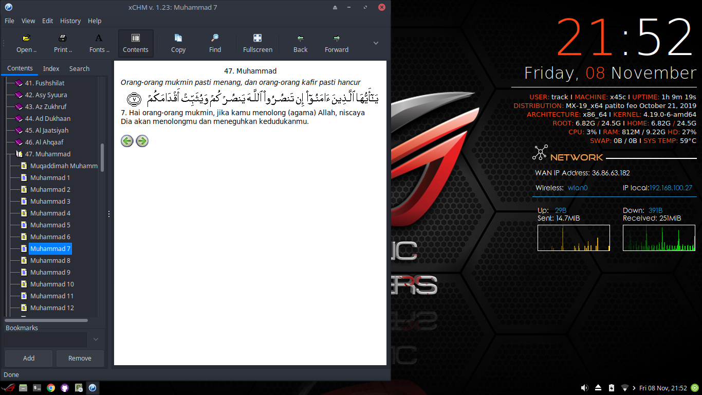
Task: Switch to Fullscreen from the toolbar
Action: (x=257, y=43)
